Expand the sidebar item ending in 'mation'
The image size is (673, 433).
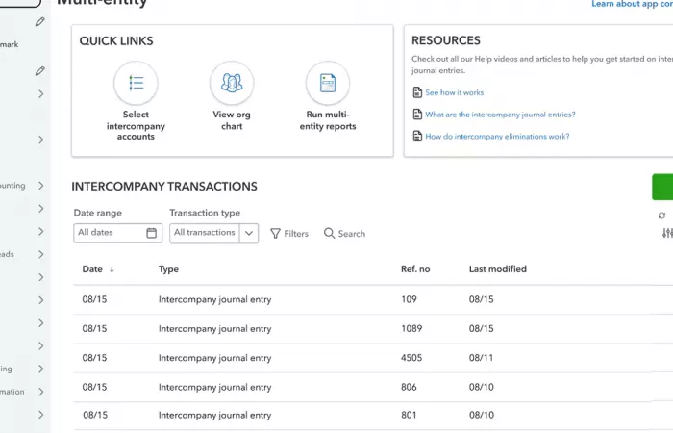point(40,392)
